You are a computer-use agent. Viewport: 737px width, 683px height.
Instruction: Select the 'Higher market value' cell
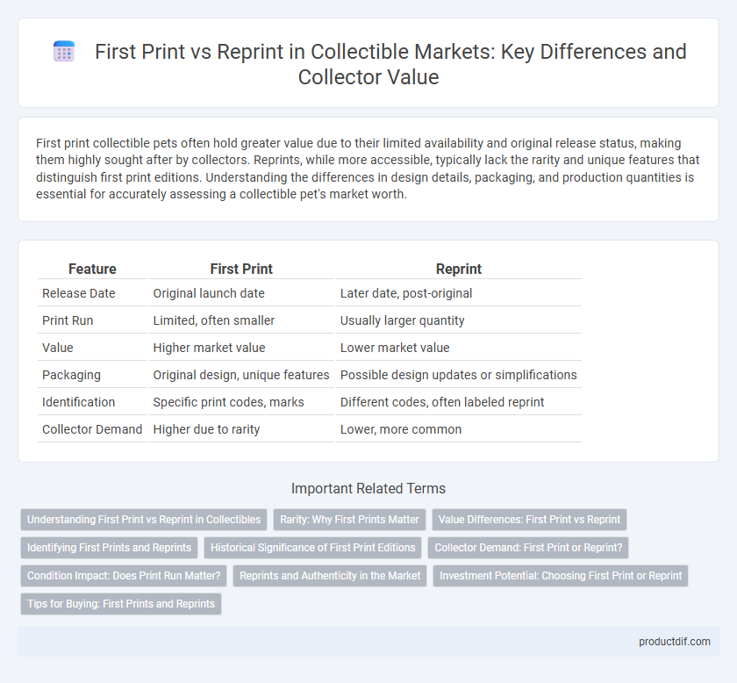[x=241, y=348]
